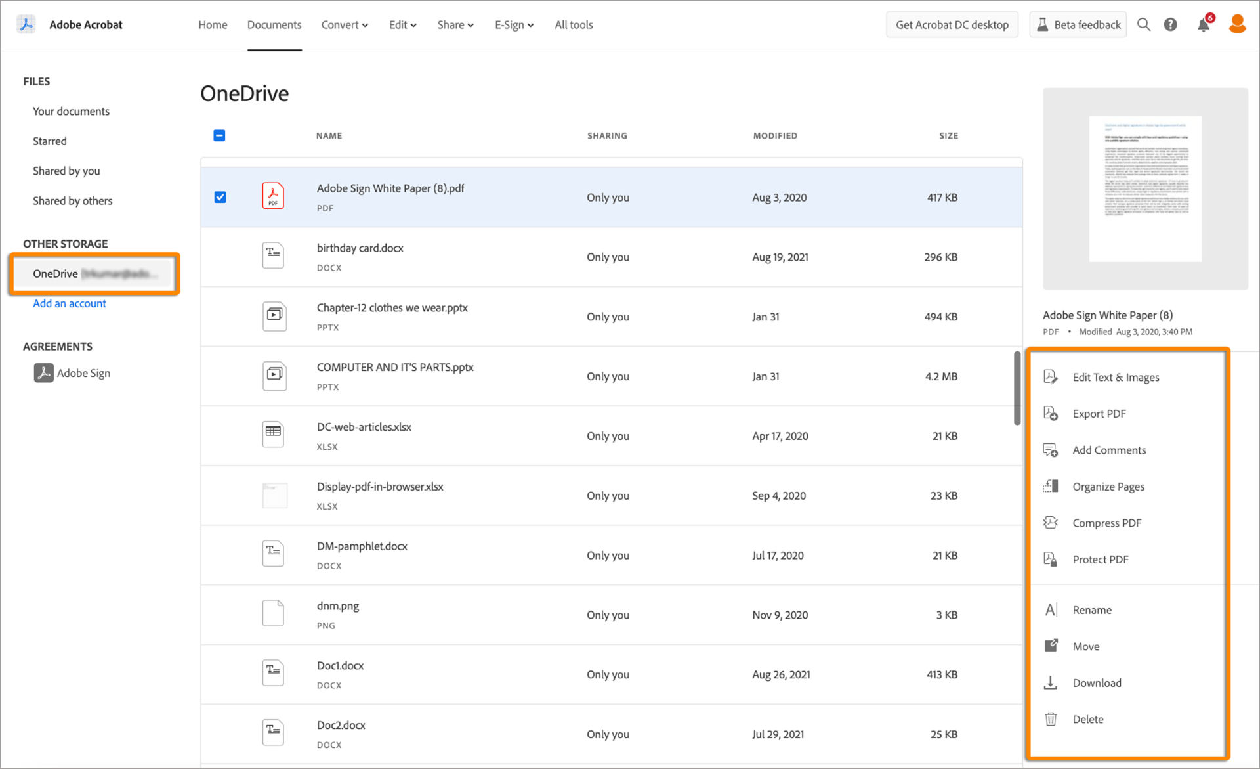This screenshot has height=769, width=1260.
Task: Click Adobe Sign White Paper (8) title in preview panel
Action: pos(1108,315)
